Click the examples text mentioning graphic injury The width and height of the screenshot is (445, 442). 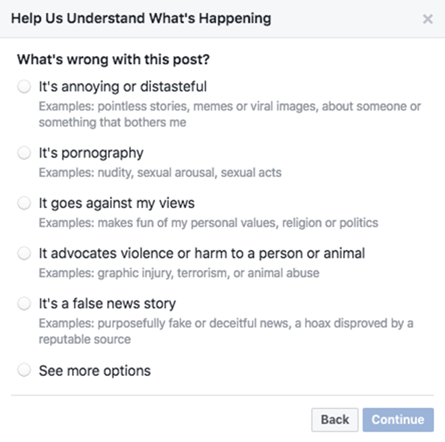coord(179,273)
